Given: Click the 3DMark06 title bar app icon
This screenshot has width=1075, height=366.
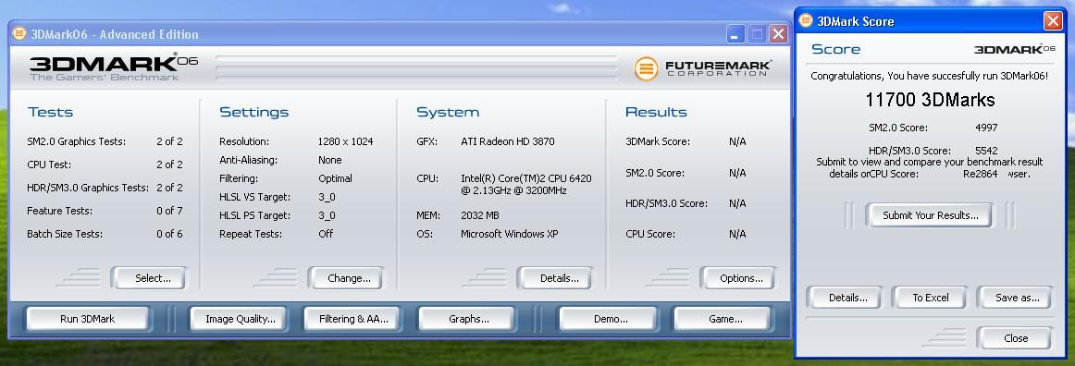Looking at the screenshot, I should (x=19, y=33).
